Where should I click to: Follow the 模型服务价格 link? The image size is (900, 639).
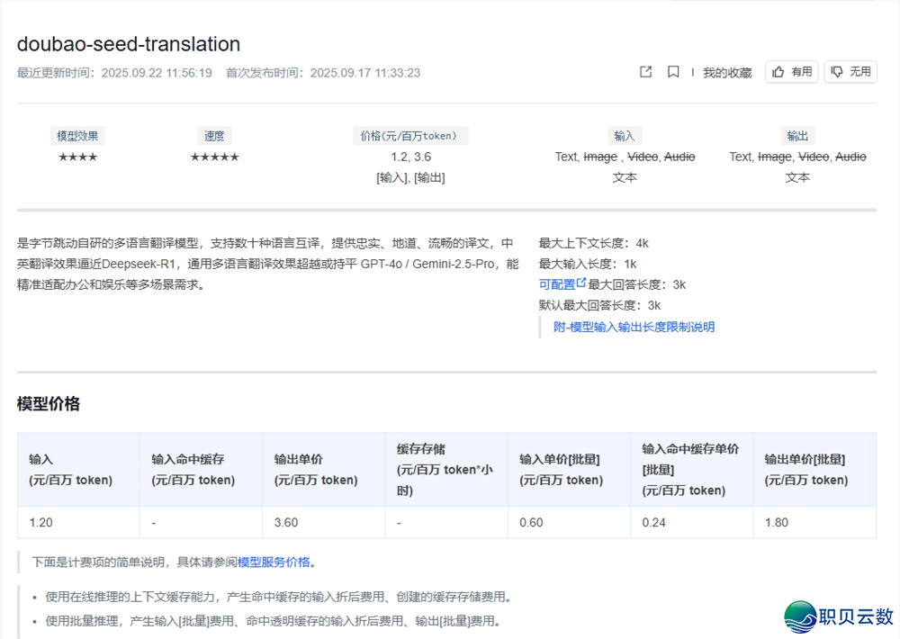(x=274, y=562)
